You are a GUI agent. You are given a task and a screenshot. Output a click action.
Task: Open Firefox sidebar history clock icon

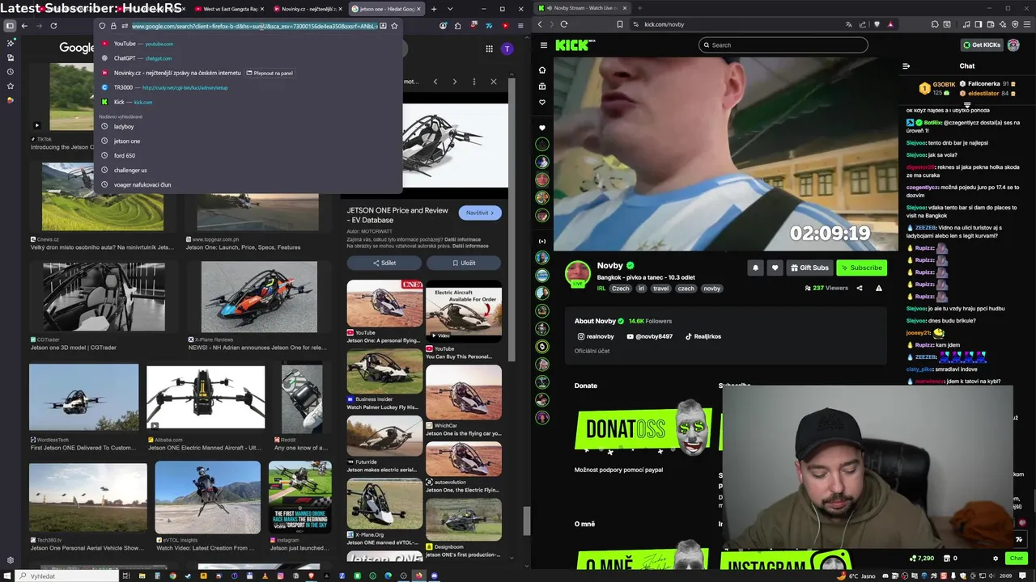point(10,72)
